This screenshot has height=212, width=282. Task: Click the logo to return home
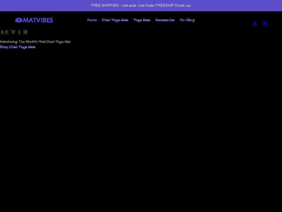pos(34,20)
